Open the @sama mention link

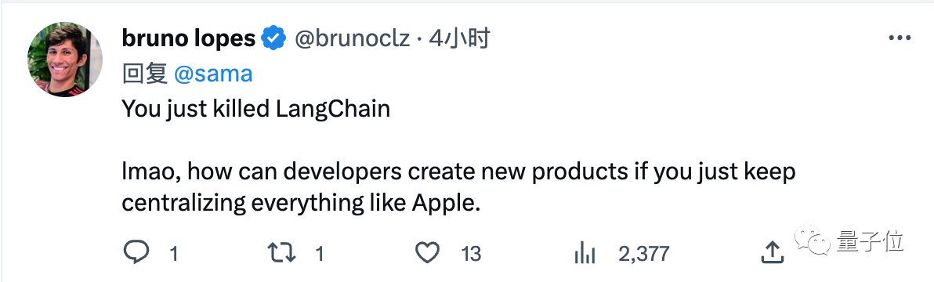(213, 74)
